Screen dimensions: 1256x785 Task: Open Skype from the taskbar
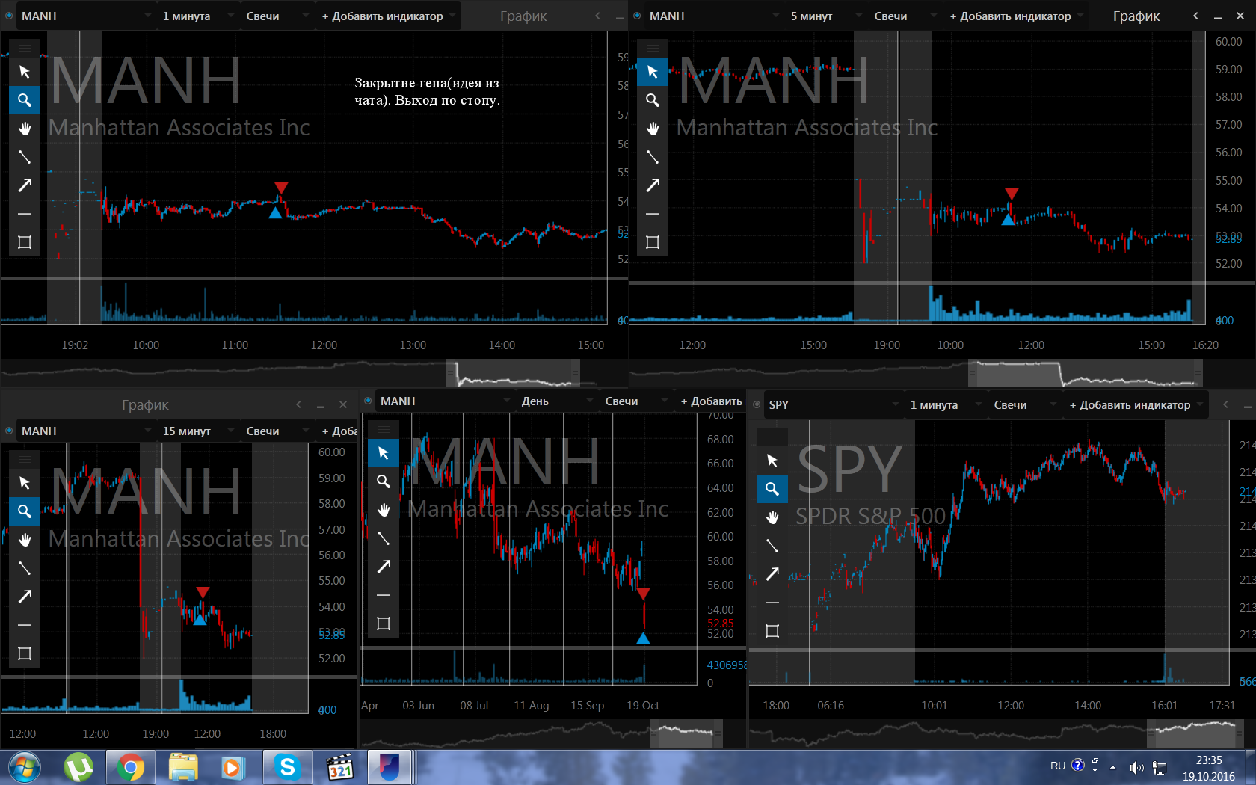click(288, 767)
